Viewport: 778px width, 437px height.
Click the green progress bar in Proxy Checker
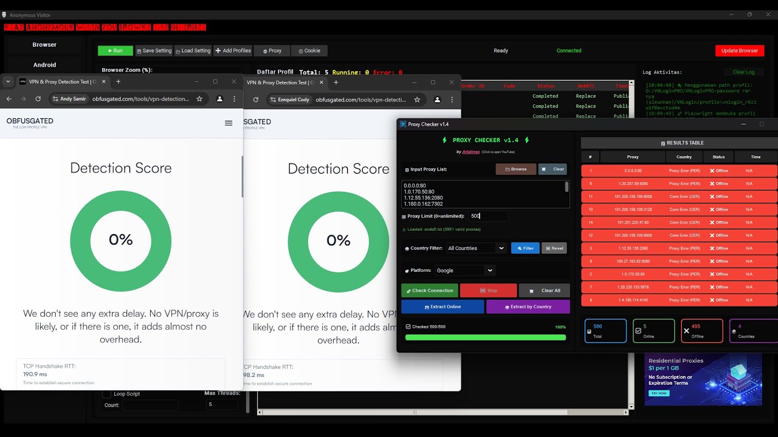point(486,337)
